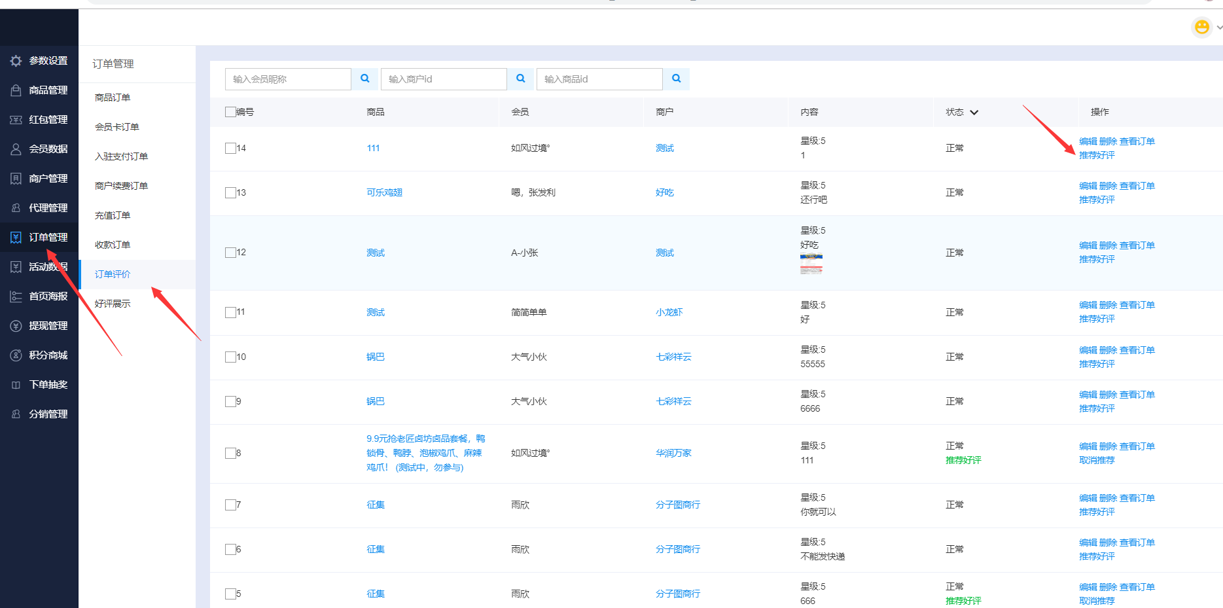The image size is (1223, 608).
Task: Check the checkbox for row 7
Action: pos(230,505)
